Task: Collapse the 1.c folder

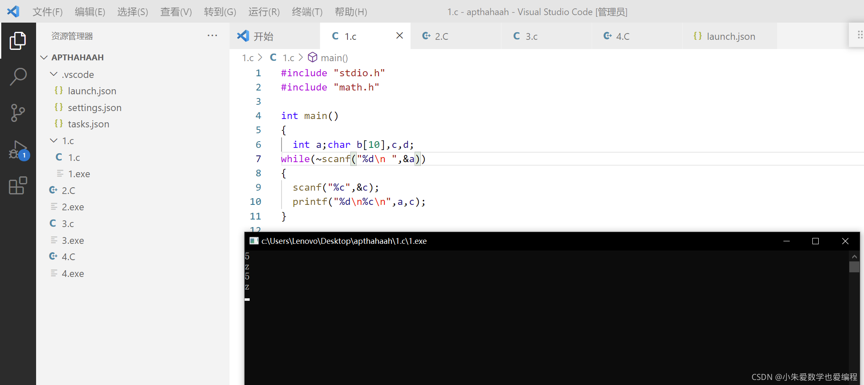Action: [54, 140]
